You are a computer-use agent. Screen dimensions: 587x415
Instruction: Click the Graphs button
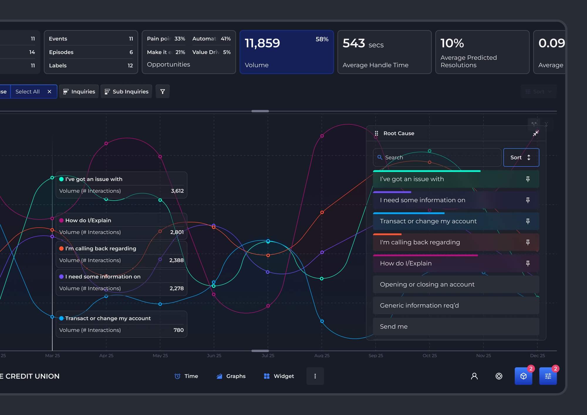[x=231, y=376]
